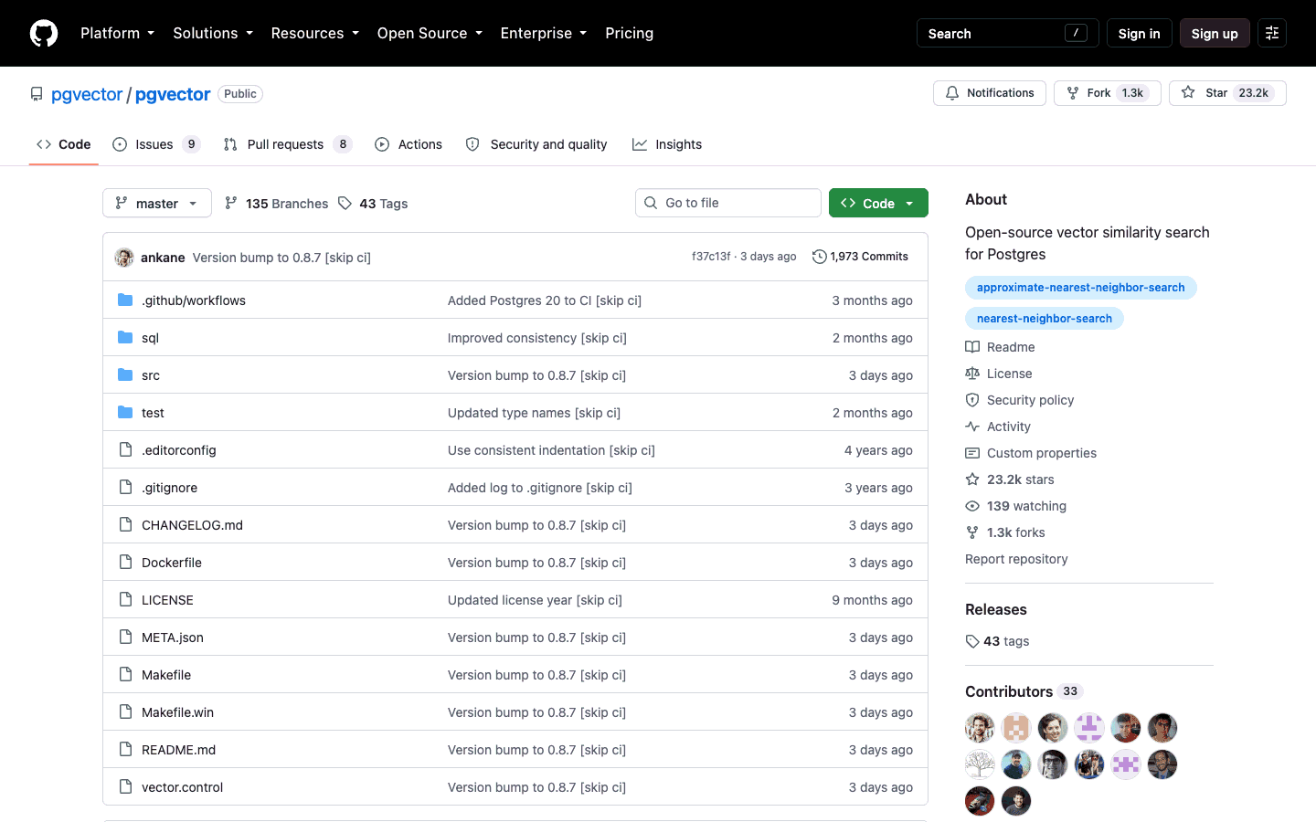
Task: Click the .editorconfig file icon
Action: click(x=125, y=450)
